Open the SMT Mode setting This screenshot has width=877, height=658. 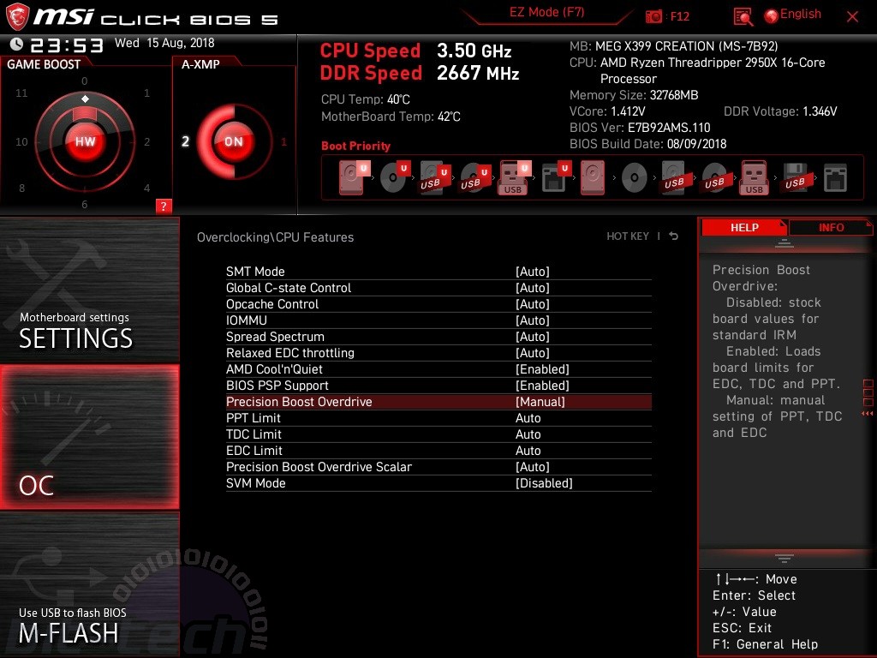point(438,272)
